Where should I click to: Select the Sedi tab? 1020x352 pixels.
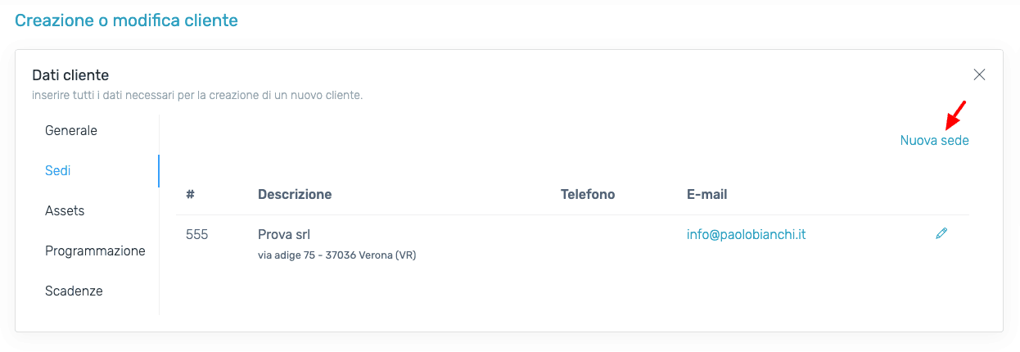click(58, 170)
